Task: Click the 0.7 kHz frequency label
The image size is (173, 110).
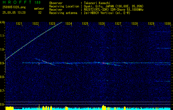Action: tap(2, 91)
